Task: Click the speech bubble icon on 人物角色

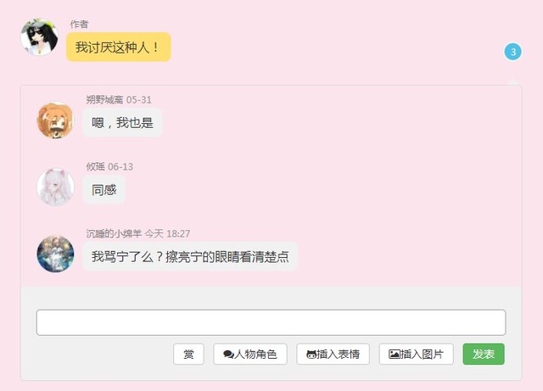Action: (x=228, y=355)
